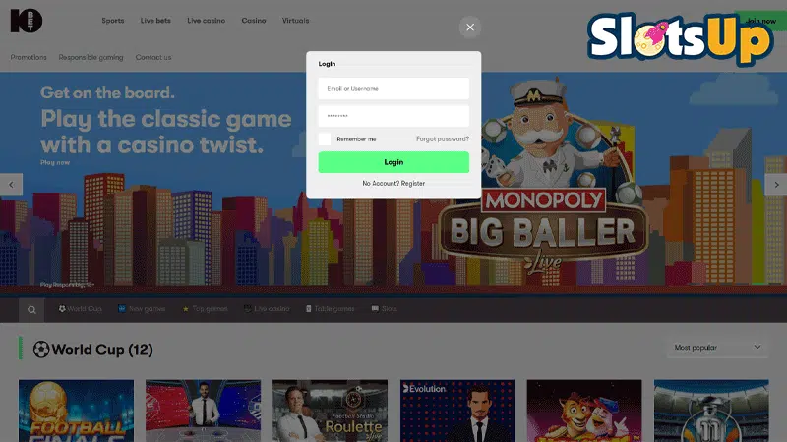Click the Forgot password? link
Viewport: 787px width, 442px height.
pos(443,138)
